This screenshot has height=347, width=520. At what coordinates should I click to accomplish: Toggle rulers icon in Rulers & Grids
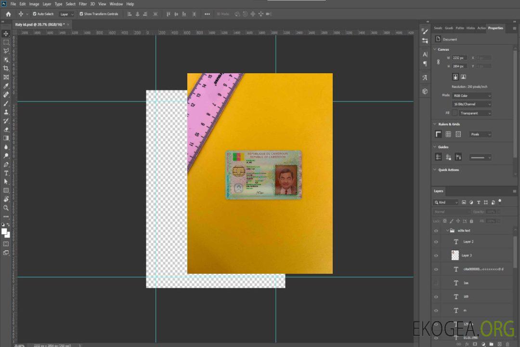coord(439,134)
